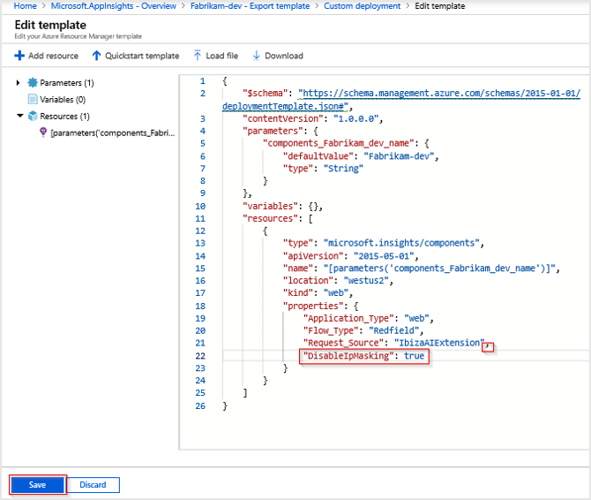This screenshot has height=500, width=591.
Task: Place cursor on the DisableIpMasking line
Action: 363,355
